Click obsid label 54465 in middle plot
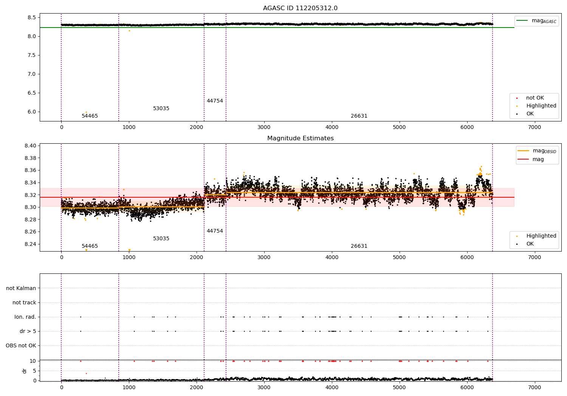567x396 pixels. pyautogui.click(x=90, y=246)
